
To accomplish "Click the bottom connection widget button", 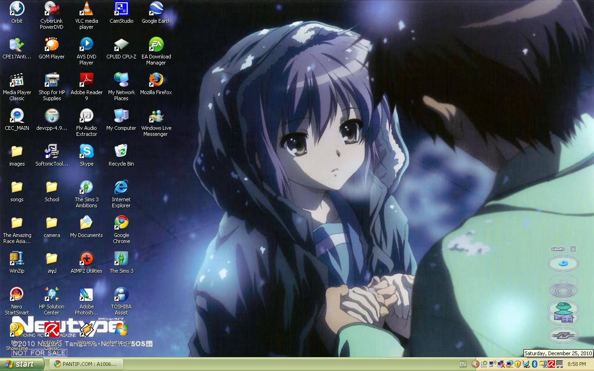I will (x=563, y=335).
